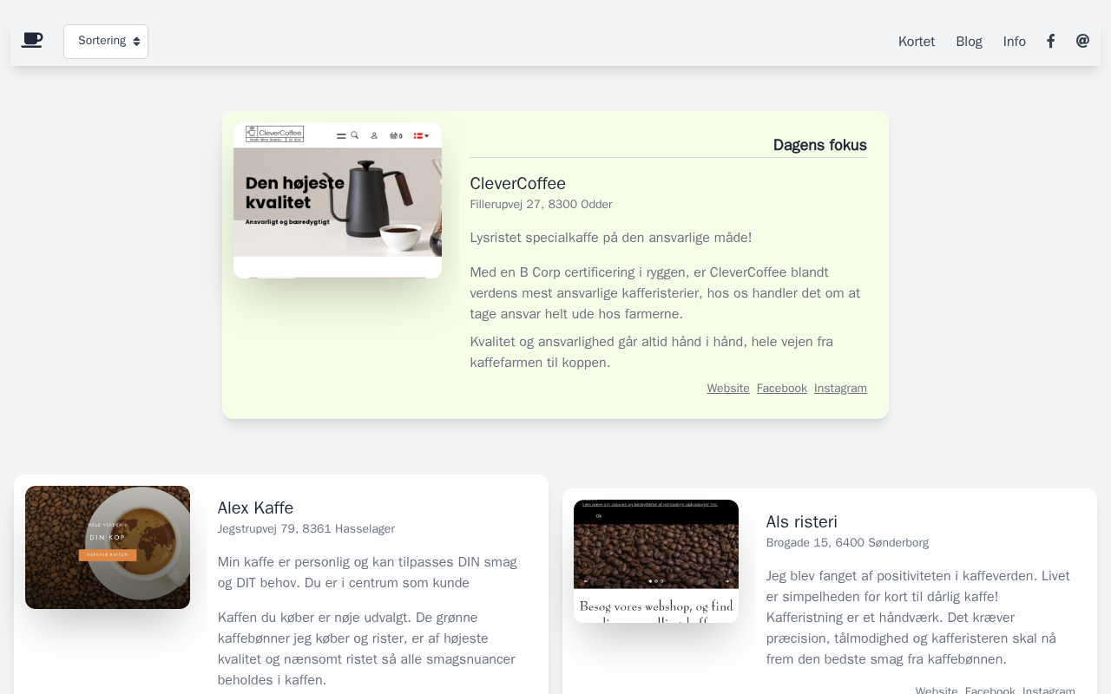This screenshot has height=694, width=1111.
Task: Click the text Lysristet specialkaffe på den ansvarlige måde!
Action: pos(611,238)
